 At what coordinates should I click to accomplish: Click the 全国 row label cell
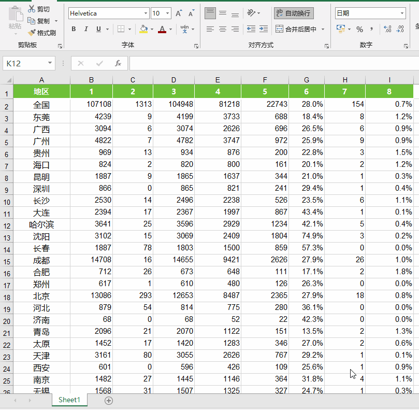pyautogui.click(x=41, y=105)
